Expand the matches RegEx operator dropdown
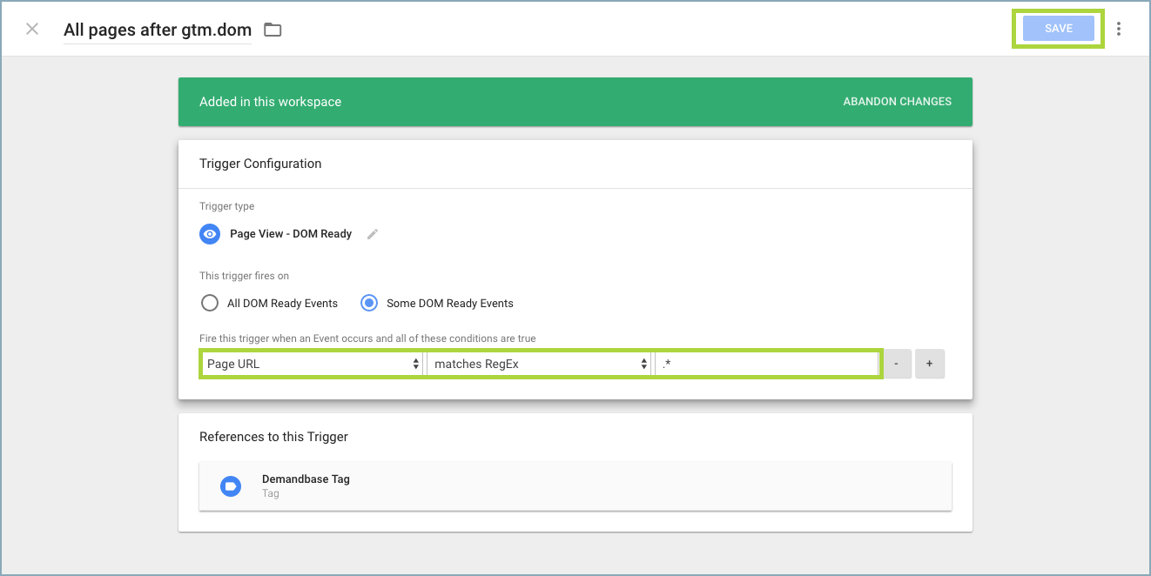The image size is (1151, 576). [x=540, y=364]
